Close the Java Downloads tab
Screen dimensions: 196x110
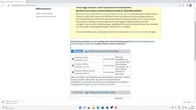click(24, 2)
